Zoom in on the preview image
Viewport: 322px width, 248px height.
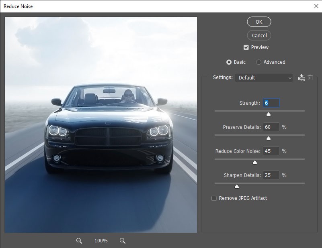pos(122,240)
